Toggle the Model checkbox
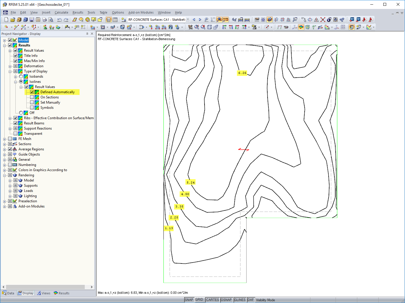 pyautogui.click(x=10, y=40)
